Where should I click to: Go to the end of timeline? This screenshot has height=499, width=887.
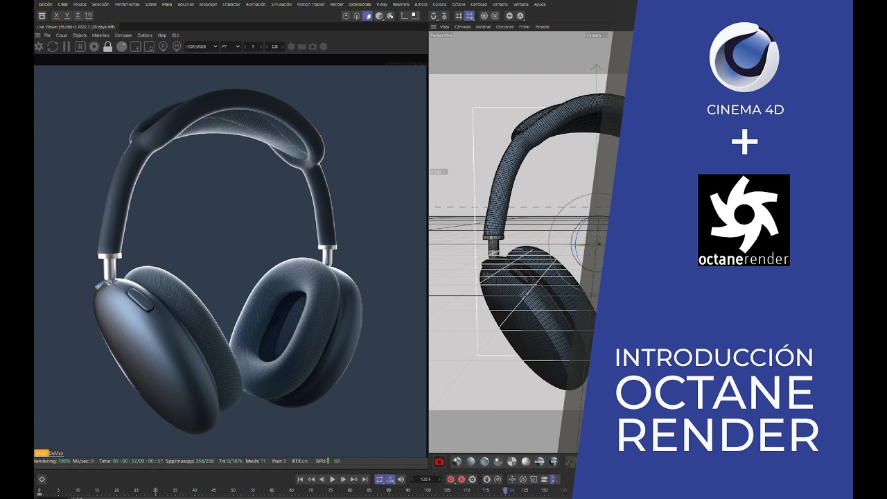pos(365,479)
